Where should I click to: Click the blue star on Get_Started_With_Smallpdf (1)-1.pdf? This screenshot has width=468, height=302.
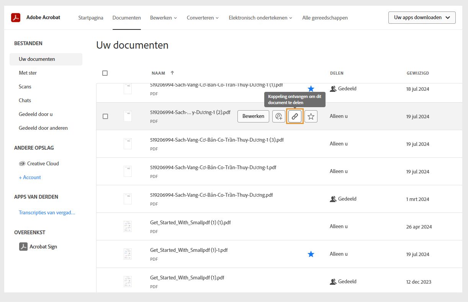tap(311, 254)
